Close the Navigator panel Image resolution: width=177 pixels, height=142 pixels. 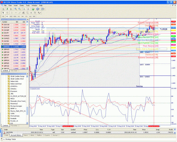28,74
